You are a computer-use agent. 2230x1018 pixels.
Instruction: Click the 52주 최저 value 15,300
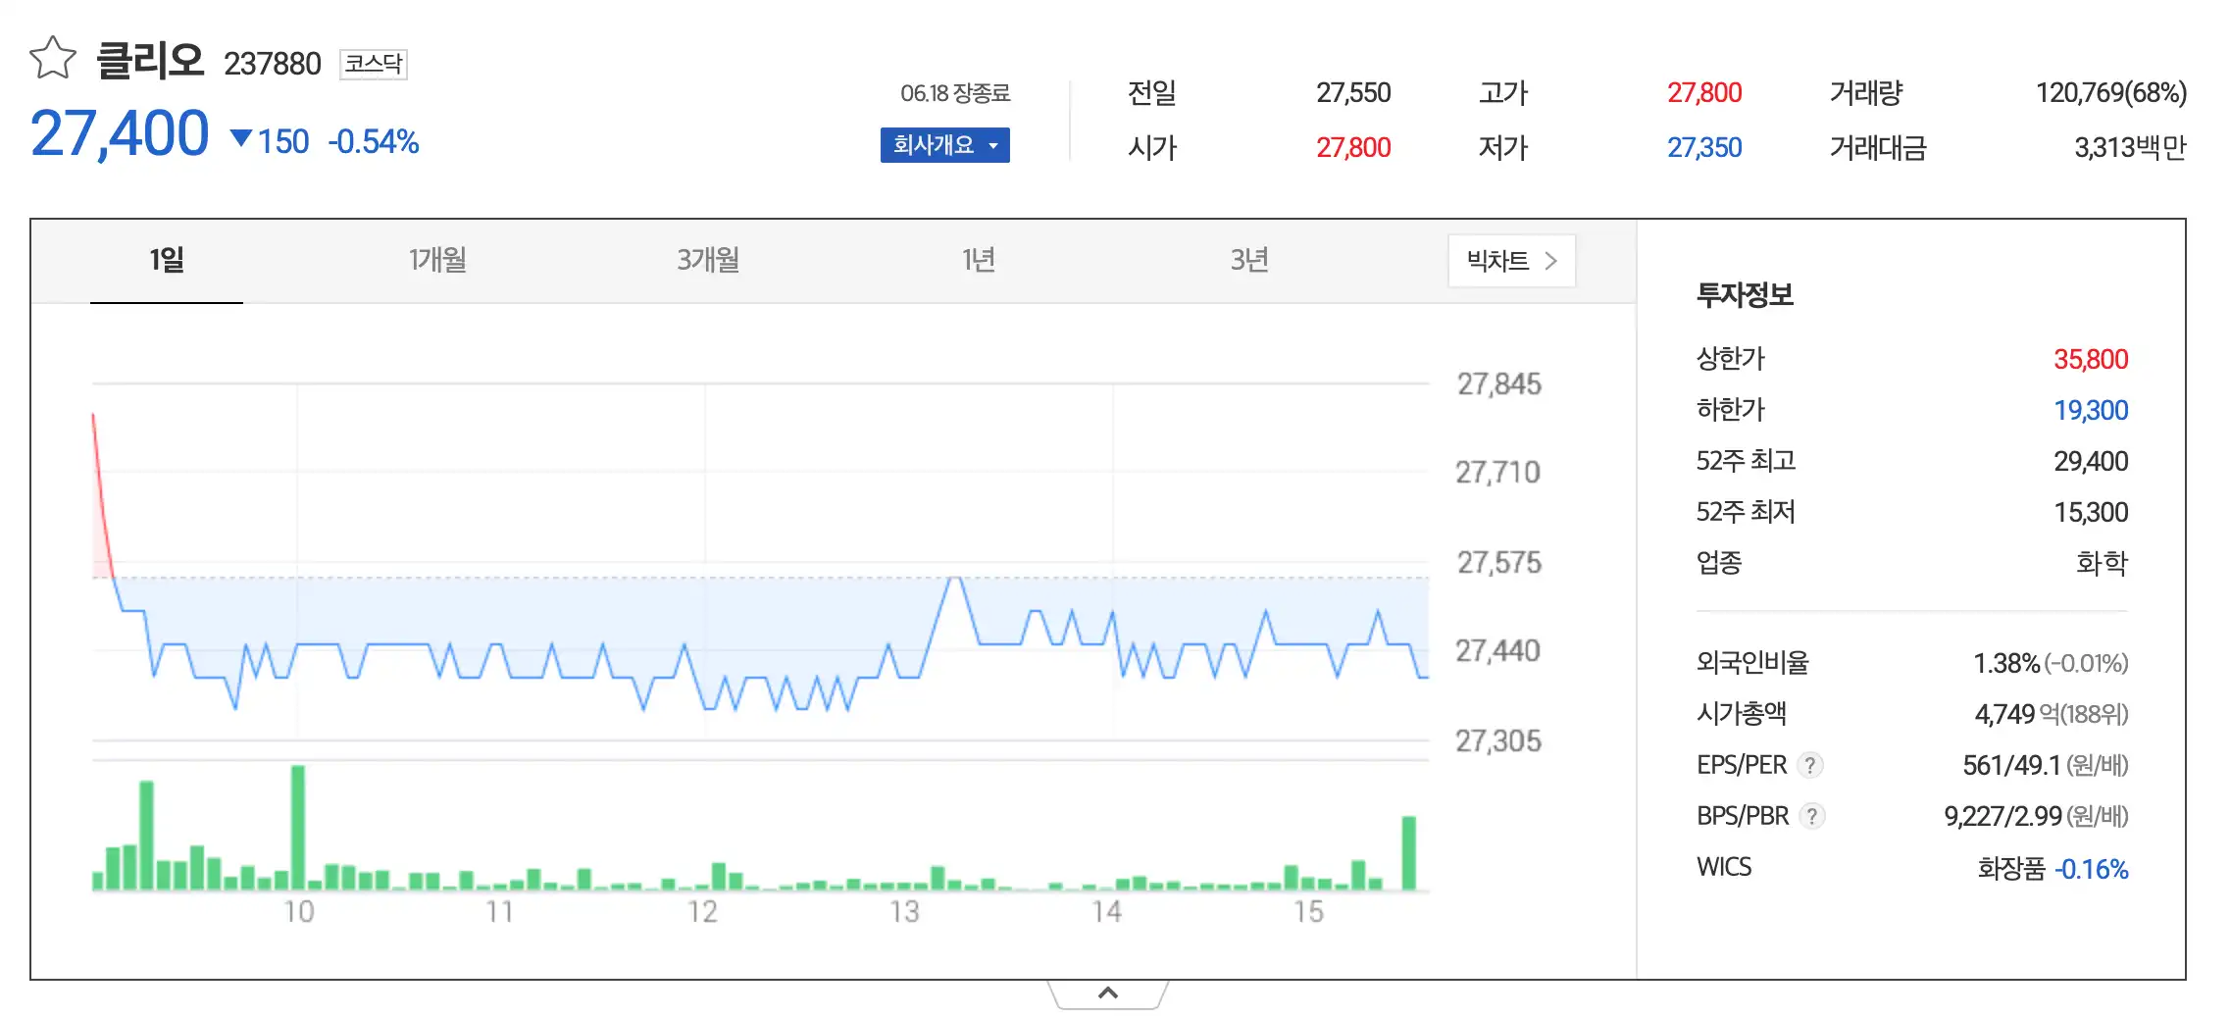2091,513
